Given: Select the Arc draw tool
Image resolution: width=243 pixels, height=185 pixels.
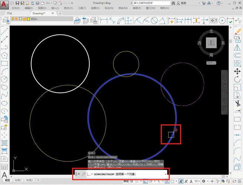Looking at the screenshot, I should click(4, 71).
